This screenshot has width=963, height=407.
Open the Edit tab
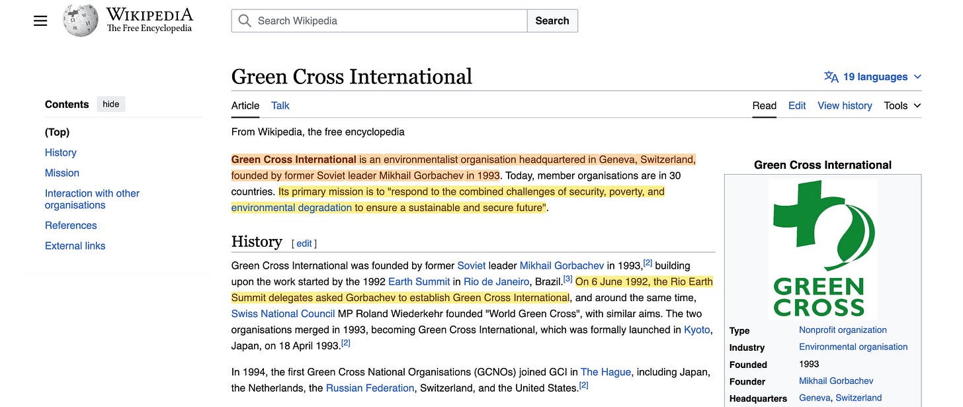(x=797, y=105)
